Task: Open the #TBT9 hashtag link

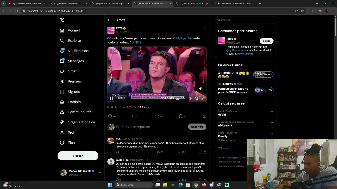Action: [x=137, y=43]
